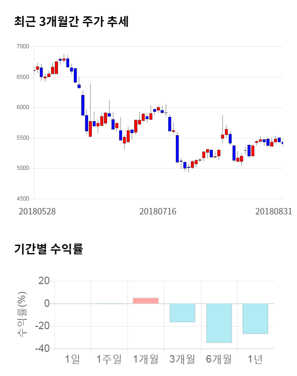297x376 pixels.
Task: Click the 20180716 middle date label
Action: (x=158, y=211)
